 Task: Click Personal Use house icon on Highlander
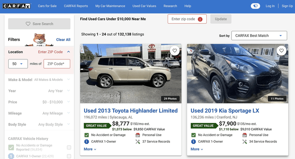(x=138, y=135)
